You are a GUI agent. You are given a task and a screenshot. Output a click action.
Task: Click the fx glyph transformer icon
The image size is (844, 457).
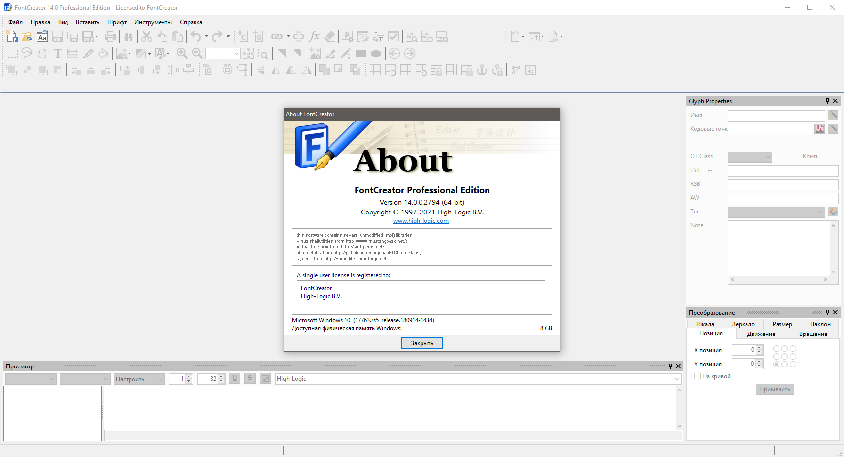coord(314,36)
